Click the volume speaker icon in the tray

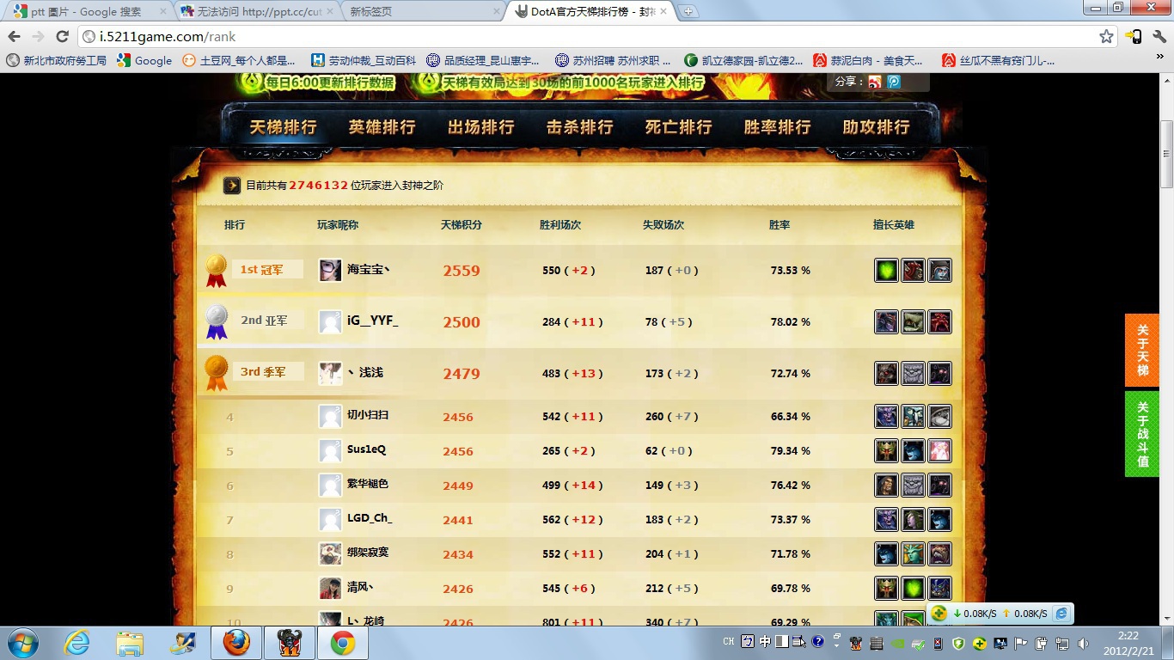coord(1084,643)
